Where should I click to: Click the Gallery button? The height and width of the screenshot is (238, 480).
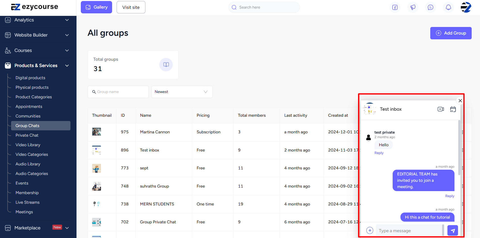coord(96,7)
